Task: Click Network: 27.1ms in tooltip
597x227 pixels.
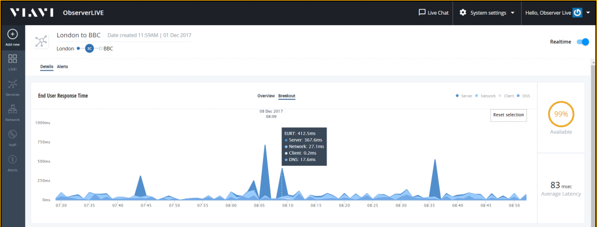Action: pos(304,146)
